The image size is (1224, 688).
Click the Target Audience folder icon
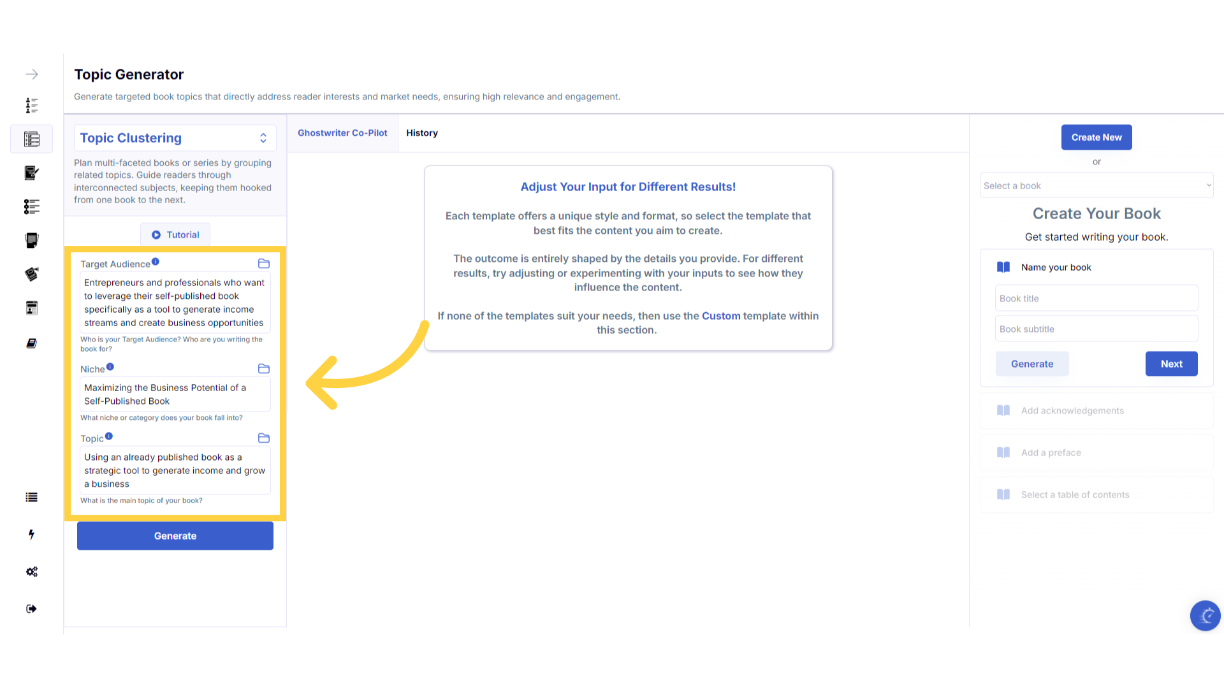pyautogui.click(x=264, y=264)
